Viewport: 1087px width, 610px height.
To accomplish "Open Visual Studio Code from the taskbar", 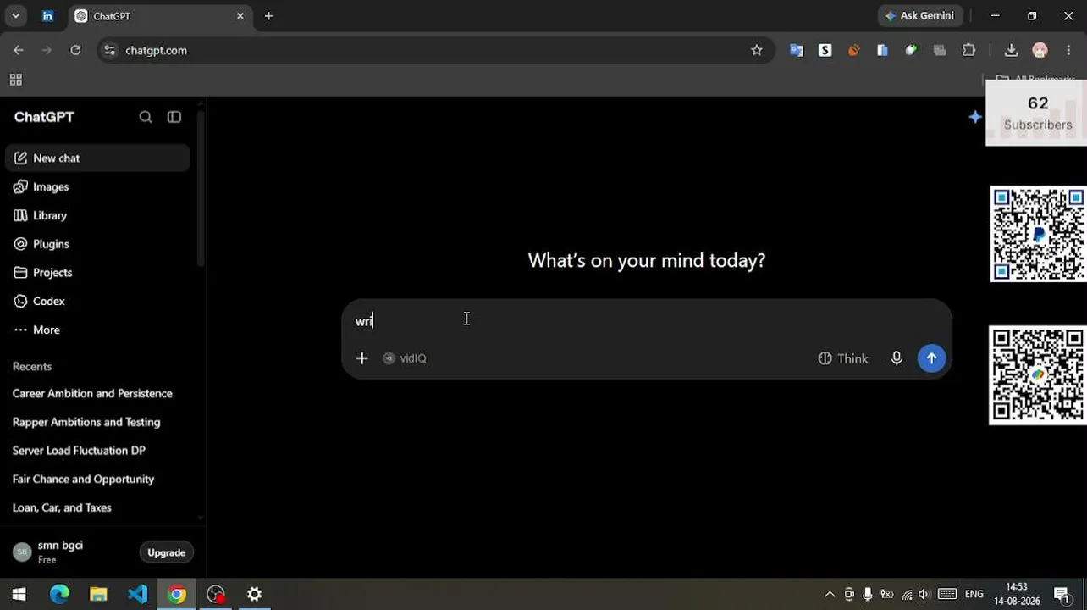I will [x=137, y=594].
